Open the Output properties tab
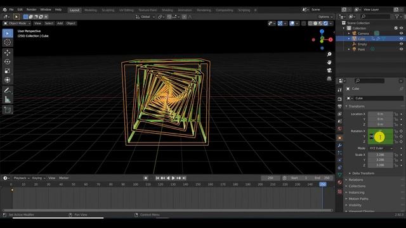 (x=340, y=106)
